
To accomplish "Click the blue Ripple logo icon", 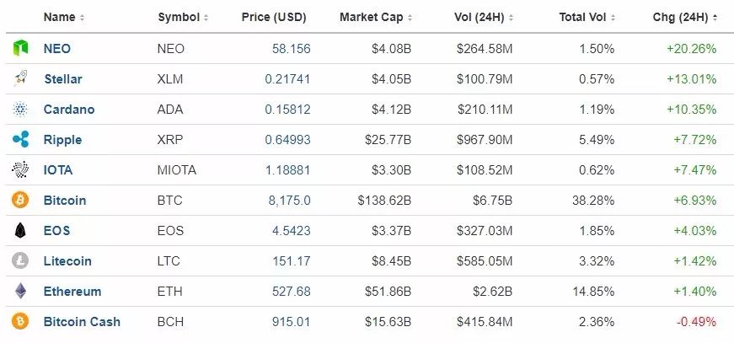I will pos(20,139).
